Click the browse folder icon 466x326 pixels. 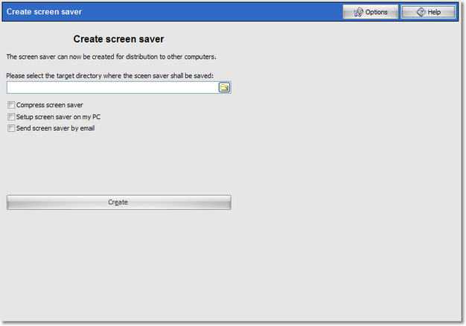(224, 87)
